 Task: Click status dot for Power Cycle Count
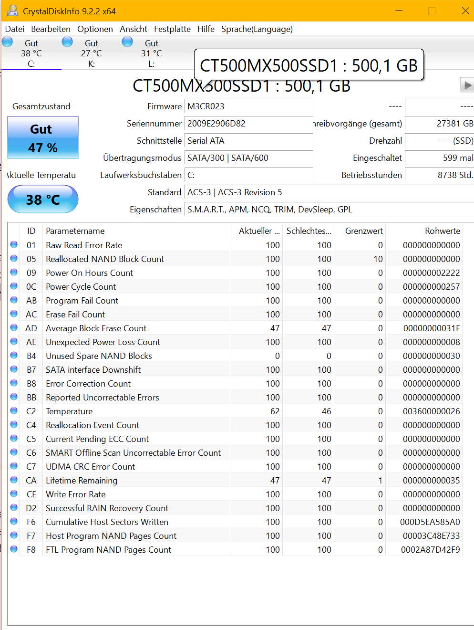pyautogui.click(x=14, y=286)
